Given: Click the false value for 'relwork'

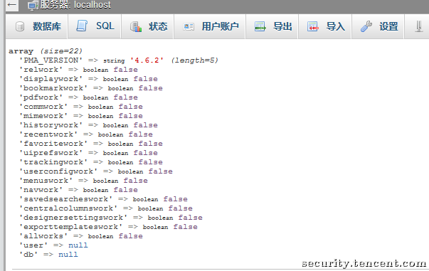Looking at the screenshot, I should (x=126, y=70).
